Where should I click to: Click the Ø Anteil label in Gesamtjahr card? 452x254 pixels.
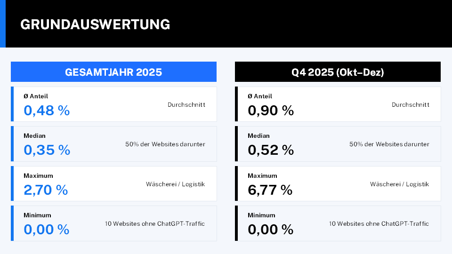tap(36, 96)
